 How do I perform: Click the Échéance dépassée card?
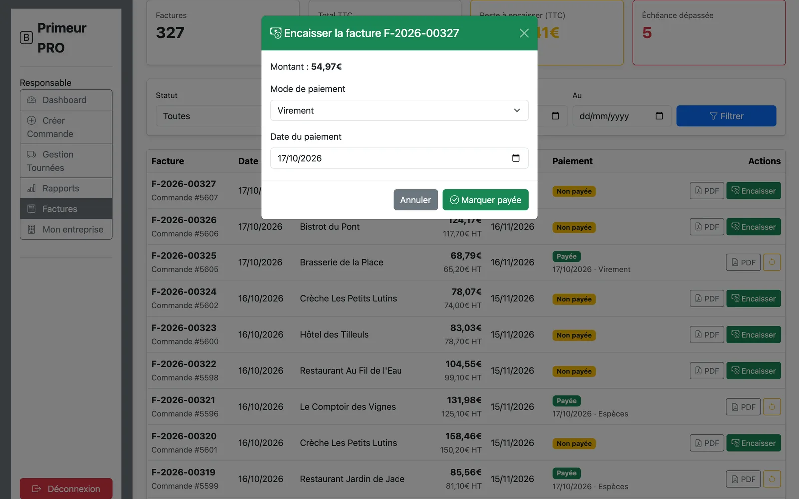click(x=709, y=32)
